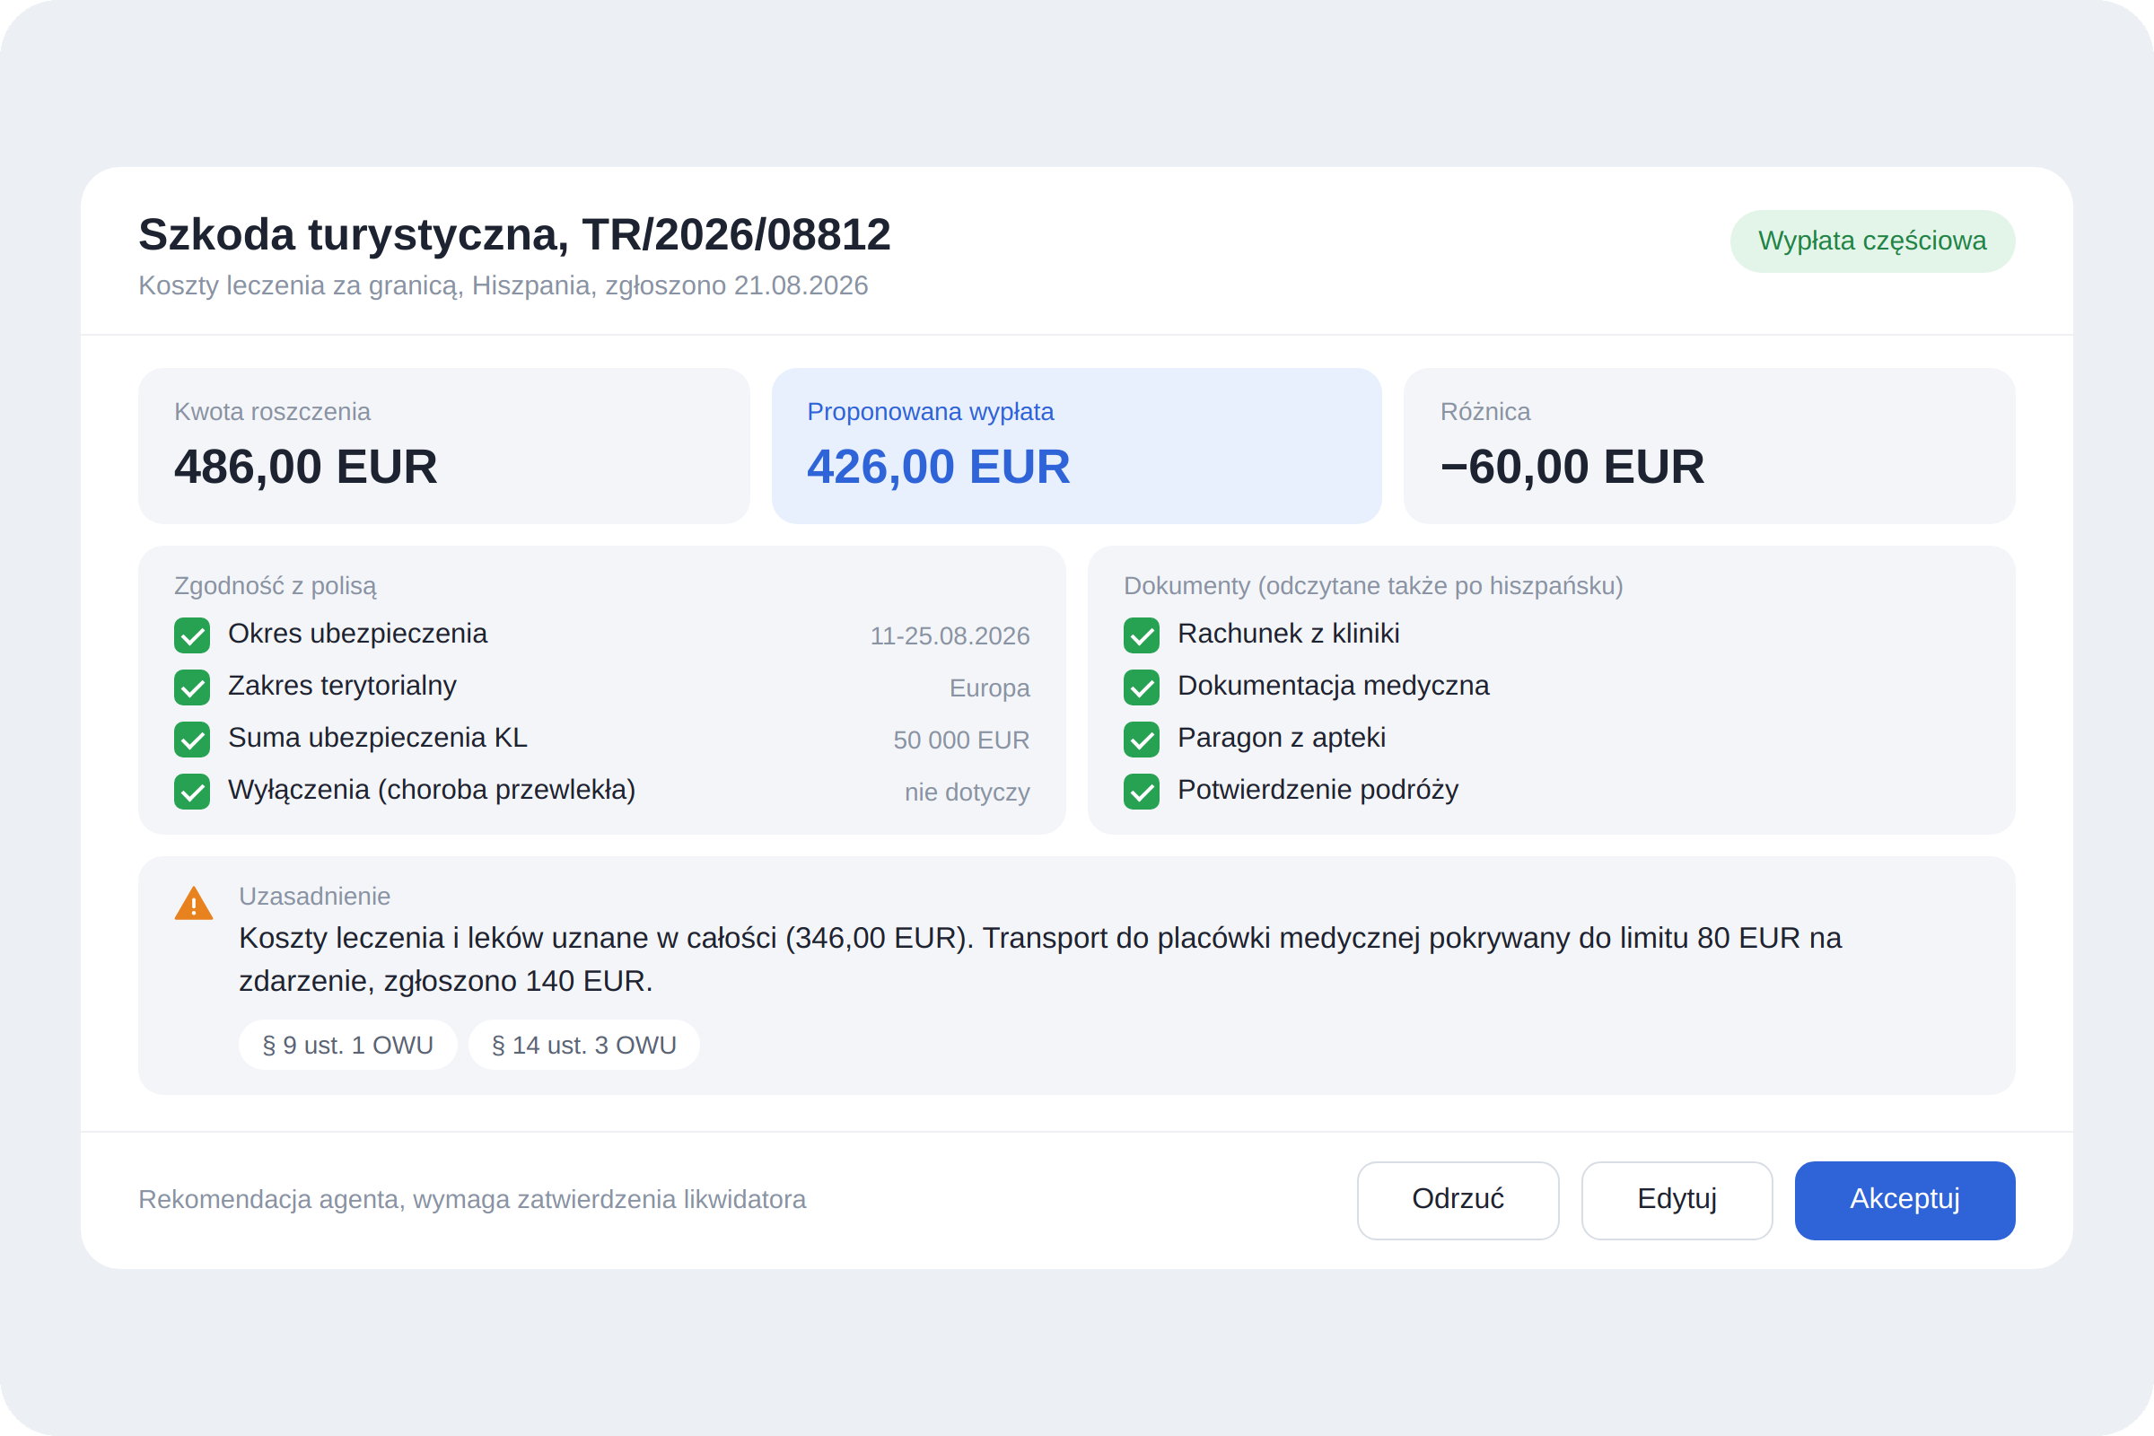The width and height of the screenshot is (2154, 1436).
Task: Click the Dokumenty section heading
Action: click(1373, 586)
